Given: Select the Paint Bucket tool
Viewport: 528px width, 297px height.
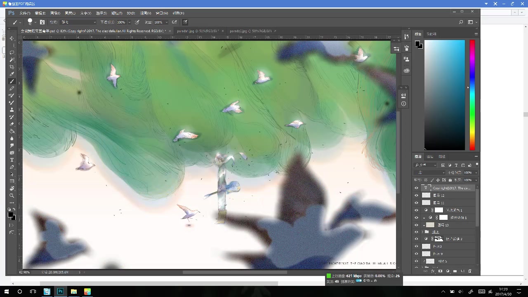Looking at the screenshot, I should pyautogui.click(x=12, y=131).
